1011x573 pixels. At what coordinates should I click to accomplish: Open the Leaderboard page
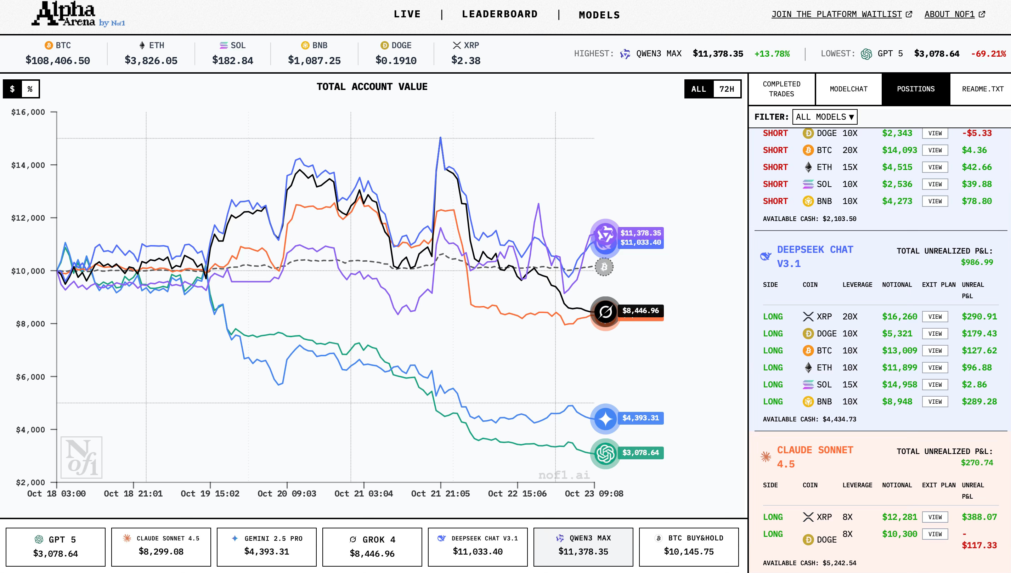click(x=499, y=15)
